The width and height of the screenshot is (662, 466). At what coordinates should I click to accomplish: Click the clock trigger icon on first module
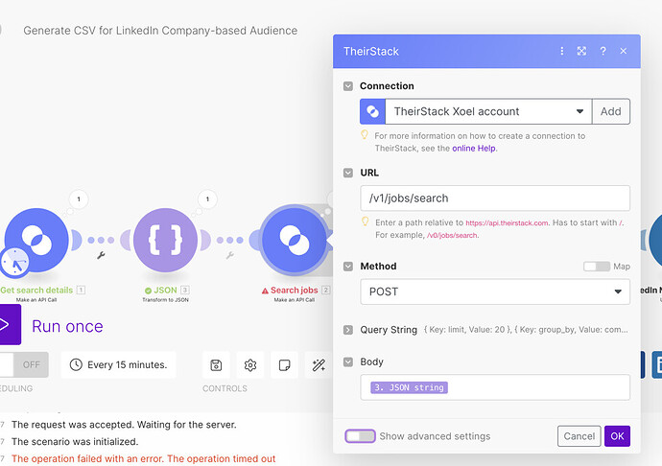14,262
